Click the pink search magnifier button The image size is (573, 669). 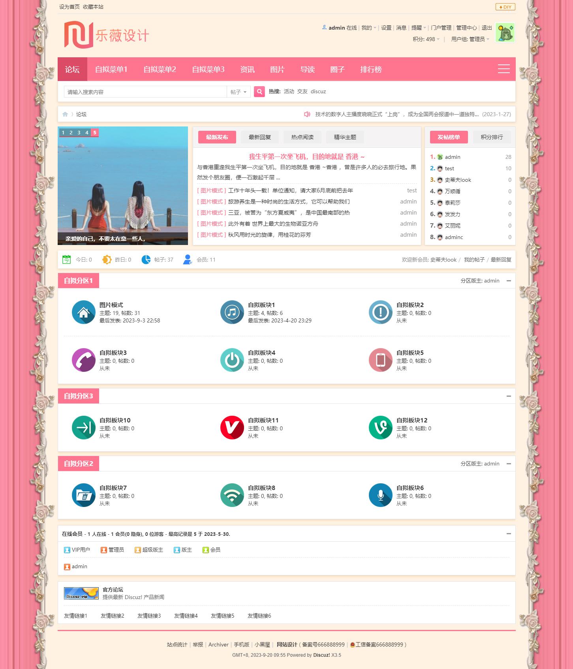click(259, 92)
